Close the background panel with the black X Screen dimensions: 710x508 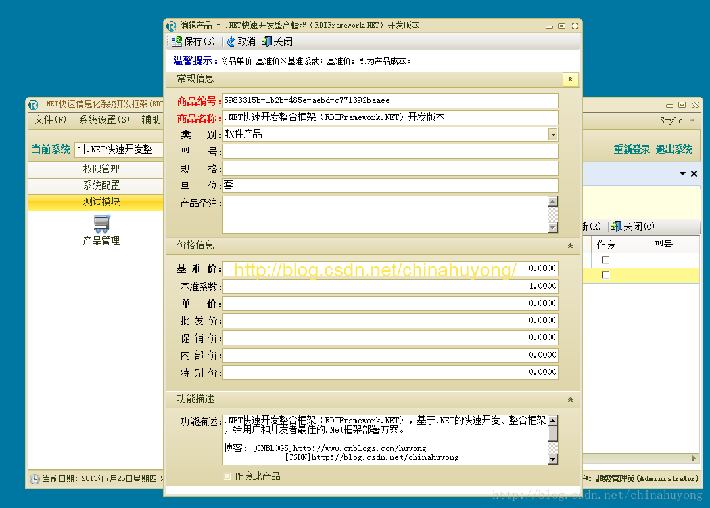click(694, 173)
